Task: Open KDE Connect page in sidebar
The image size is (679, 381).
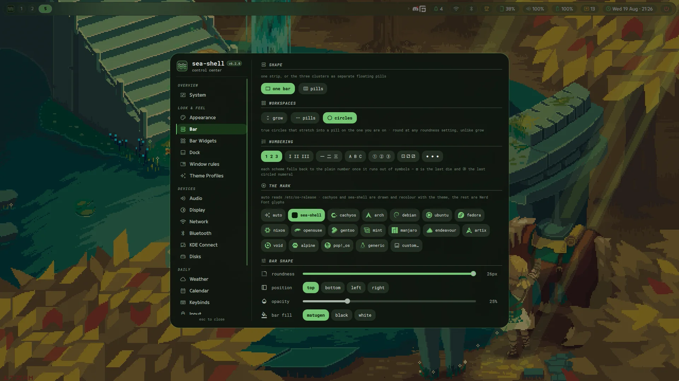Action: (x=211, y=245)
